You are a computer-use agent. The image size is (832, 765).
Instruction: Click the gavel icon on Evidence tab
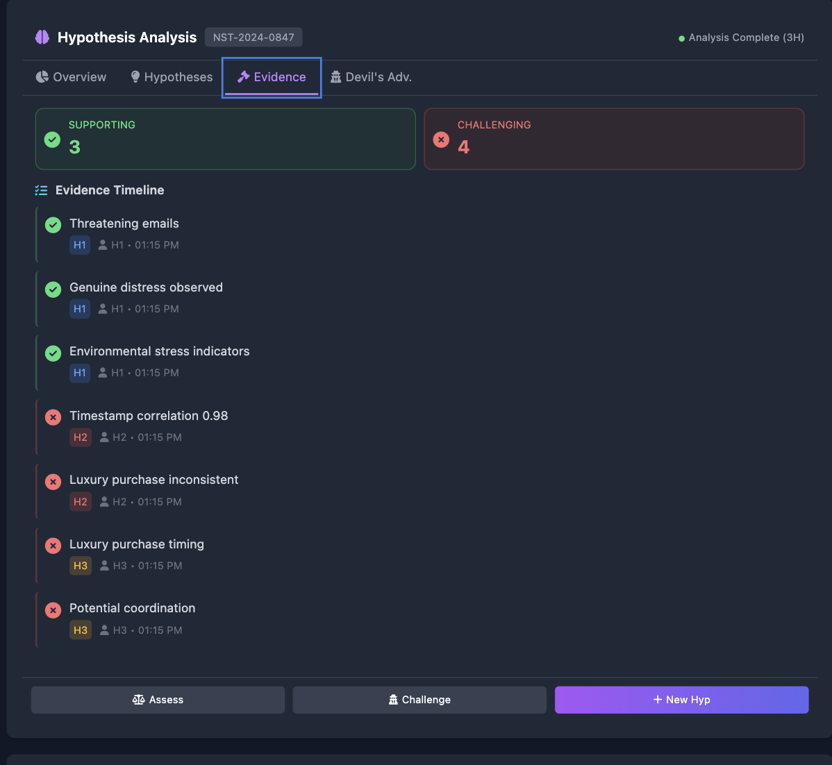tap(244, 77)
